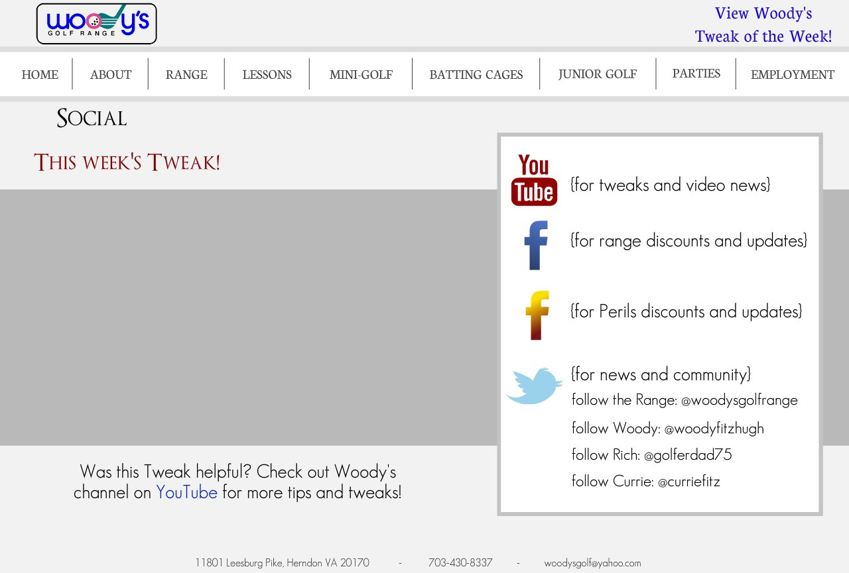Click View Woody's Tweak of the Week link
The height and width of the screenshot is (573, 849).
(x=763, y=25)
